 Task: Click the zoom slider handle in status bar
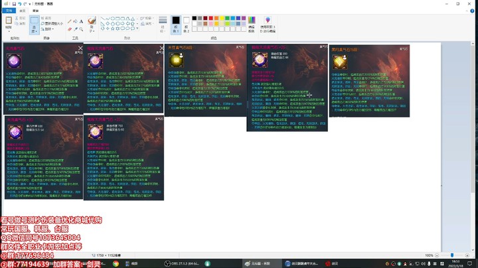pos(452,255)
